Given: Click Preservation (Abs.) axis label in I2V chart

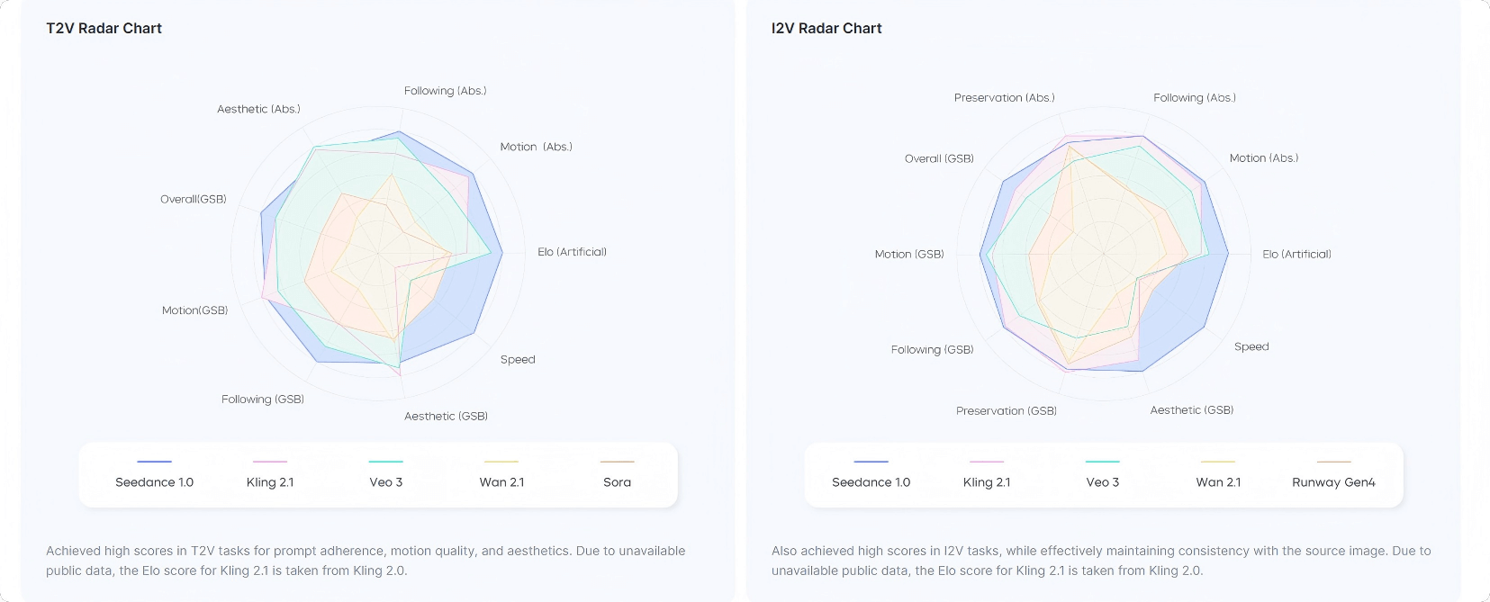Looking at the screenshot, I should point(1004,98).
